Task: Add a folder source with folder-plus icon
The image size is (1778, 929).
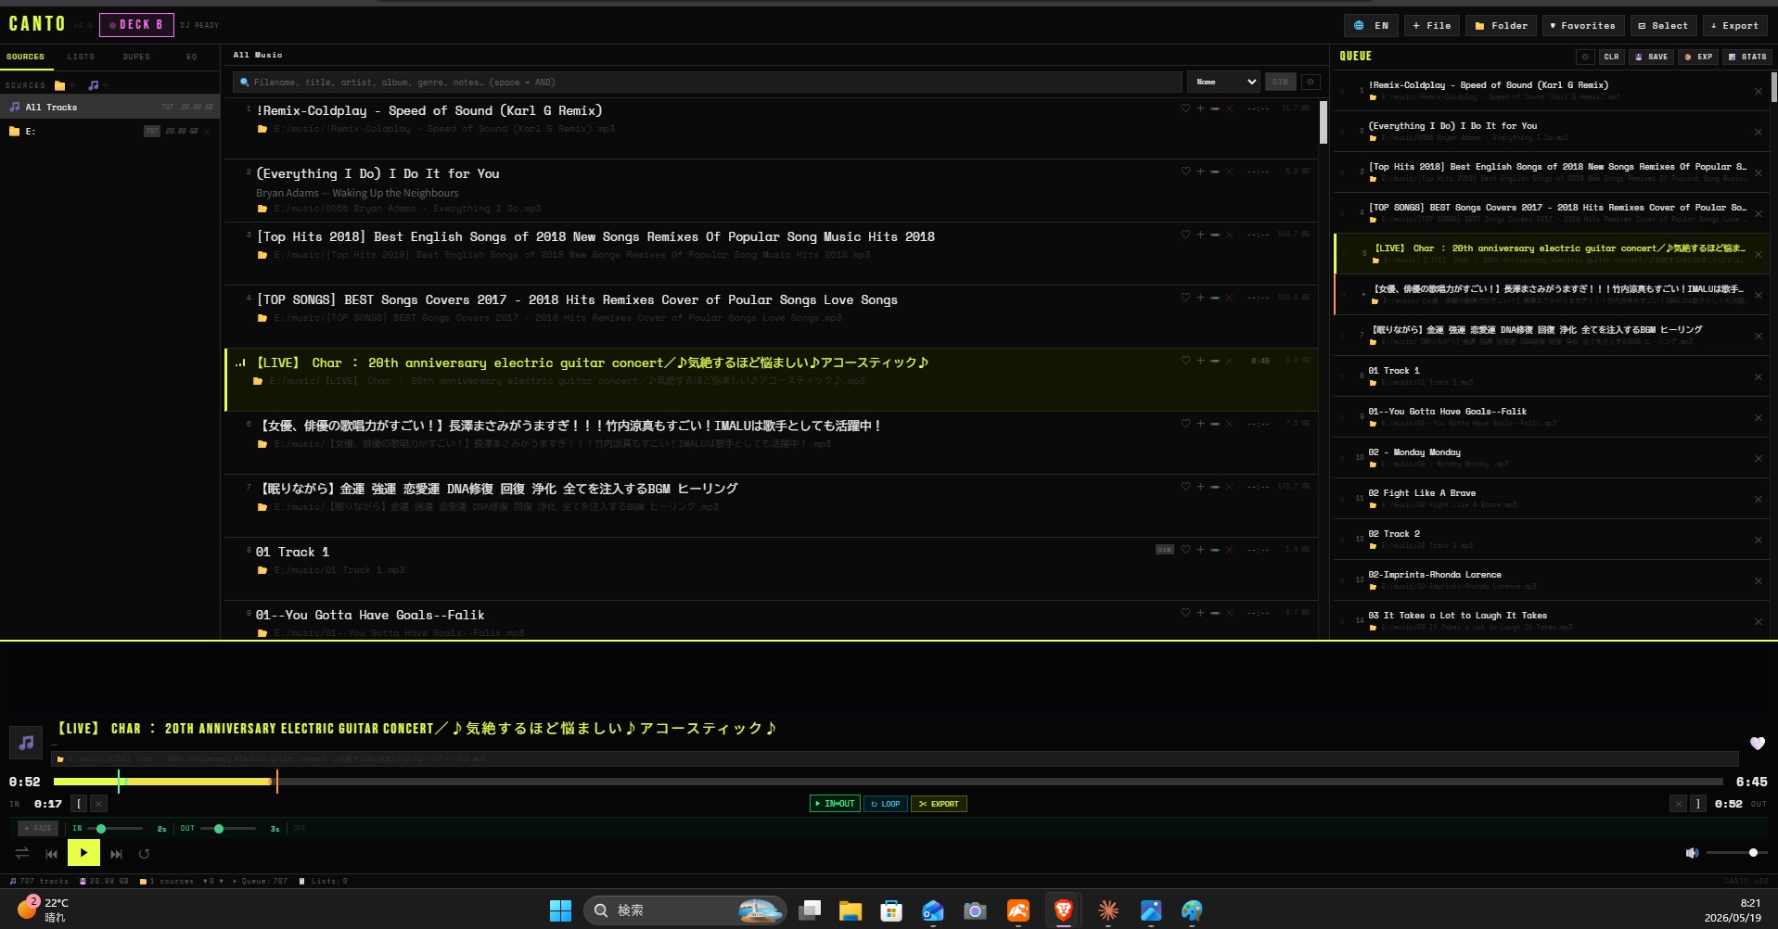Action: 64,85
